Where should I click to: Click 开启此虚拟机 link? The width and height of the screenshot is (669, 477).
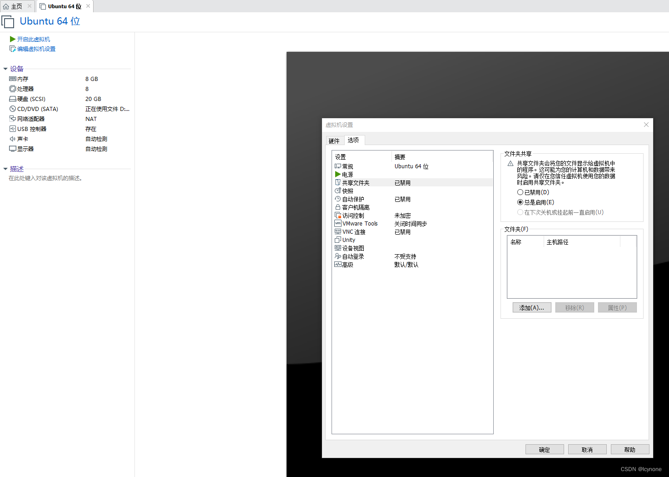point(34,40)
